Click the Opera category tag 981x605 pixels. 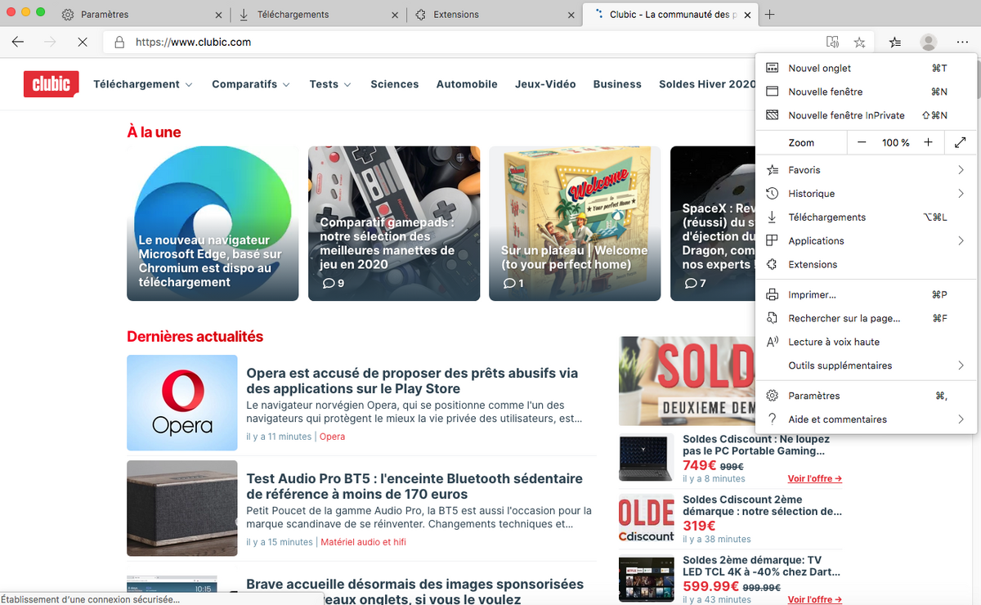pos(332,437)
